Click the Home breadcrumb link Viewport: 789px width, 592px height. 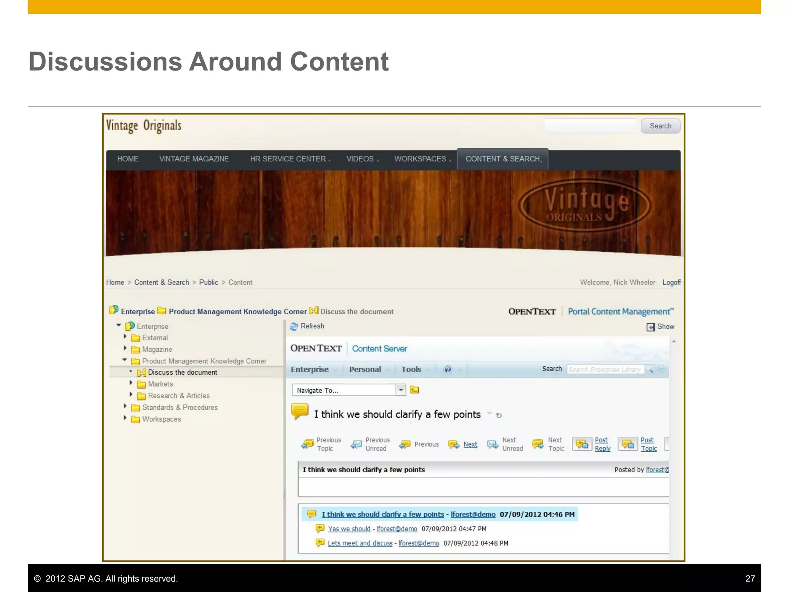pos(115,283)
